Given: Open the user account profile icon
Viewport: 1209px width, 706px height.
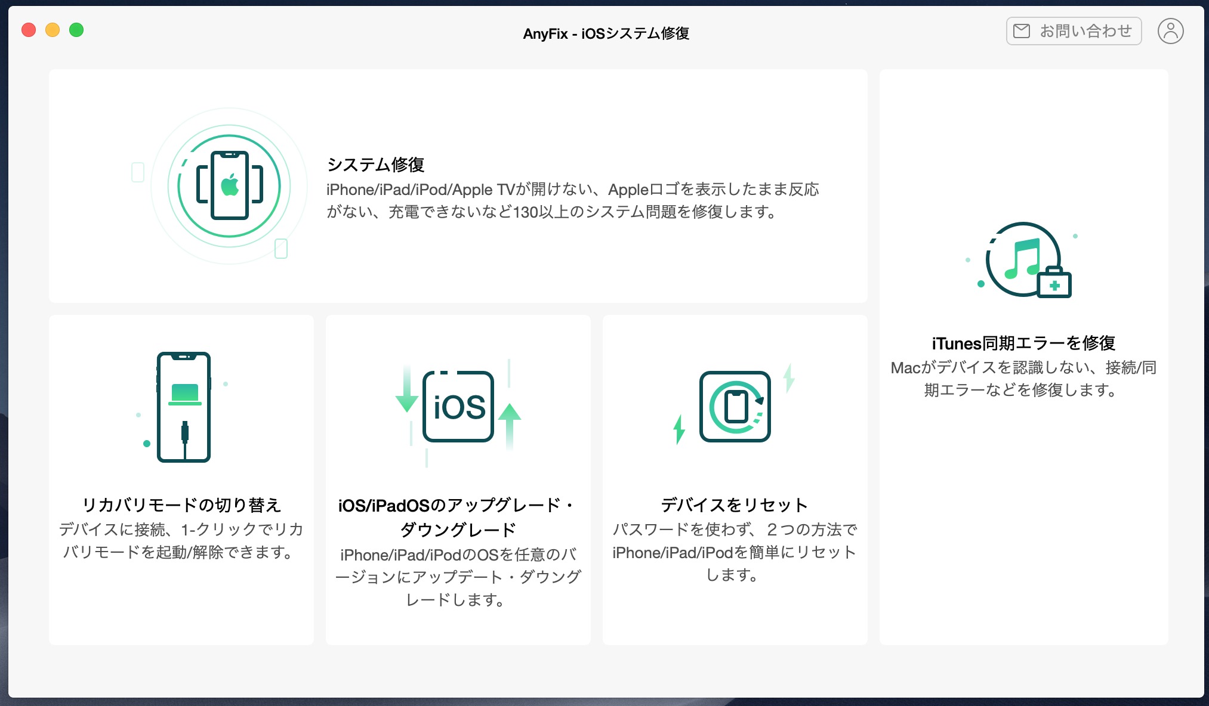Looking at the screenshot, I should click(1171, 31).
